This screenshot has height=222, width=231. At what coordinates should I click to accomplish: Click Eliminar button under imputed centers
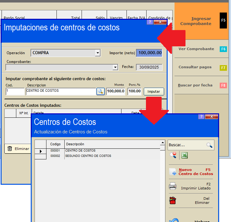(18, 149)
